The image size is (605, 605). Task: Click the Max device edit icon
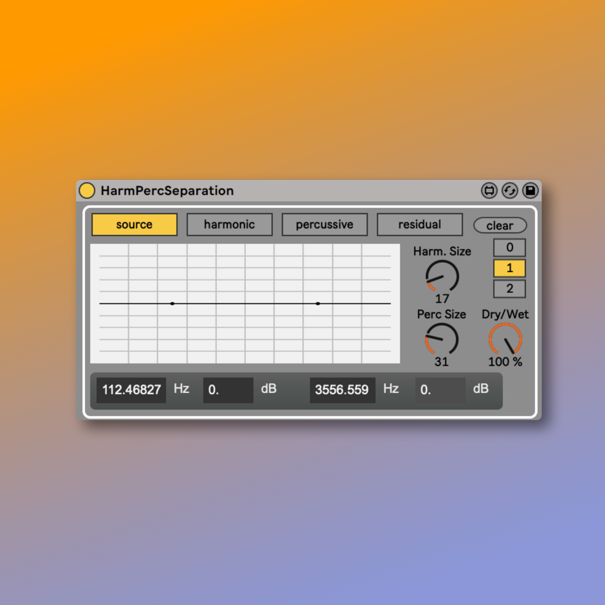[x=489, y=191]
